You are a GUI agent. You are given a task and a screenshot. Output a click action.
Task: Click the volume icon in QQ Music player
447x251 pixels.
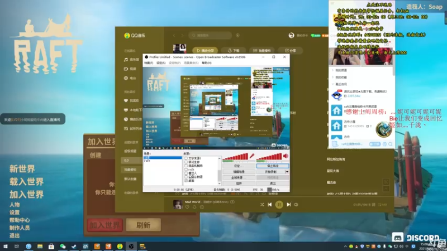[296, 204]
